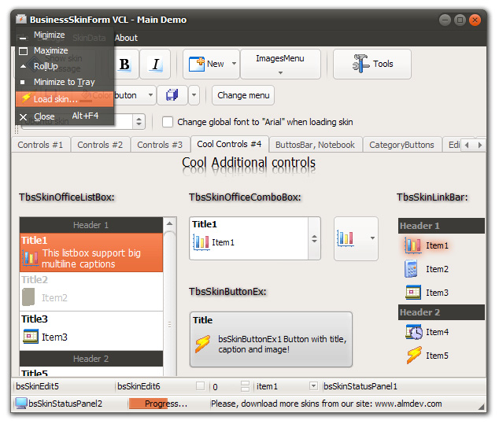Screen dimensions: 499x424
Task: Switch to ButtosBar, Notebook tab
Action: click(315, 145)
